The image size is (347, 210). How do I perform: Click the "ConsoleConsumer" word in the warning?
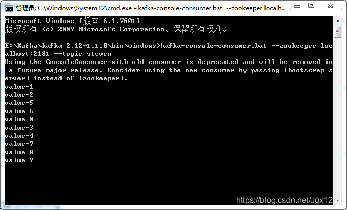pos(76,62)
